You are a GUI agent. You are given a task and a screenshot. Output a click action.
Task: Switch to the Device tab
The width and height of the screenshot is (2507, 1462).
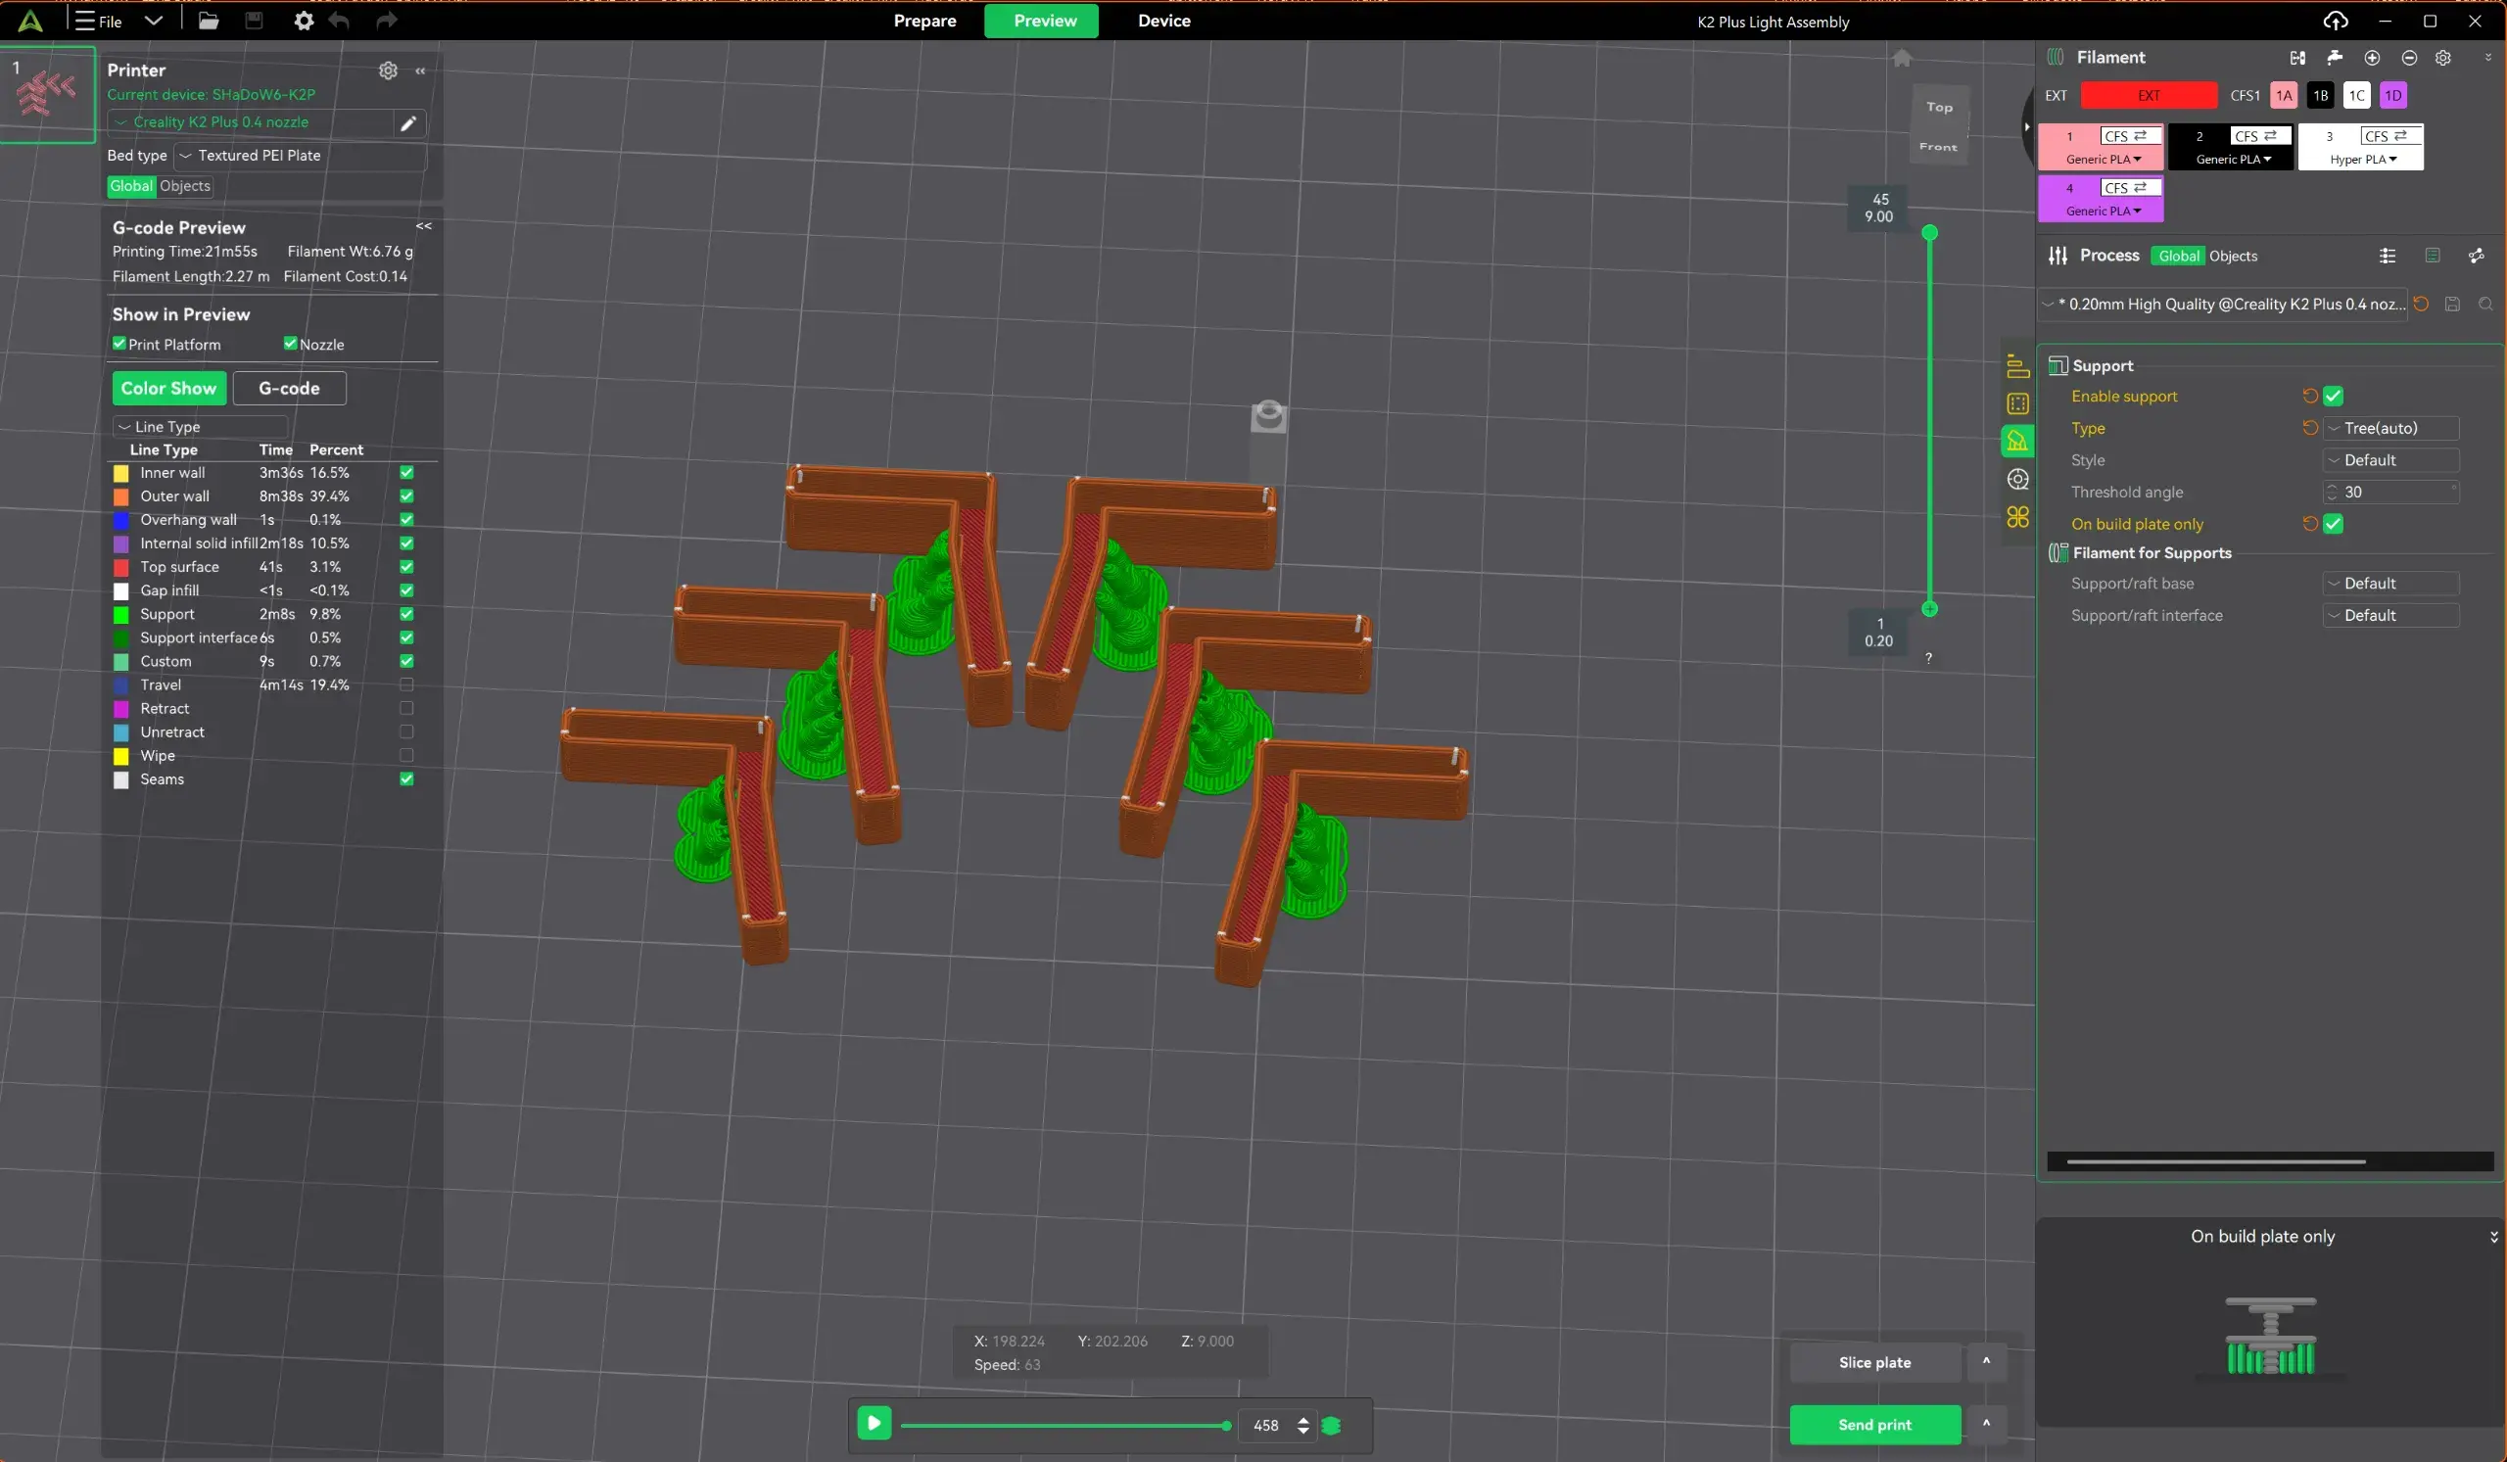click(x=1164, y=20)
